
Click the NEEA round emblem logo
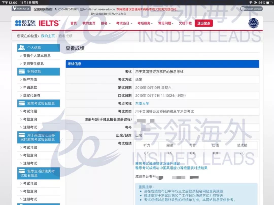tap(253, 24)
